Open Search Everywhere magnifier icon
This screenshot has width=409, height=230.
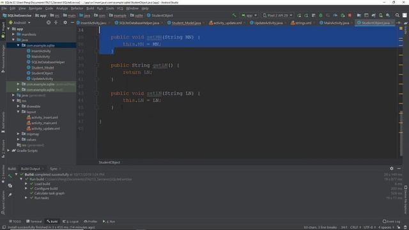pos(397,15)
